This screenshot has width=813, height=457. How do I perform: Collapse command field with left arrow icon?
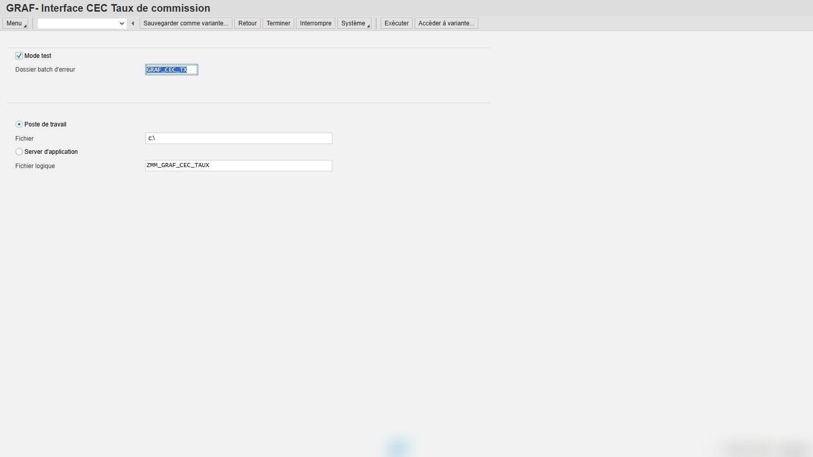tap(133, 23)
